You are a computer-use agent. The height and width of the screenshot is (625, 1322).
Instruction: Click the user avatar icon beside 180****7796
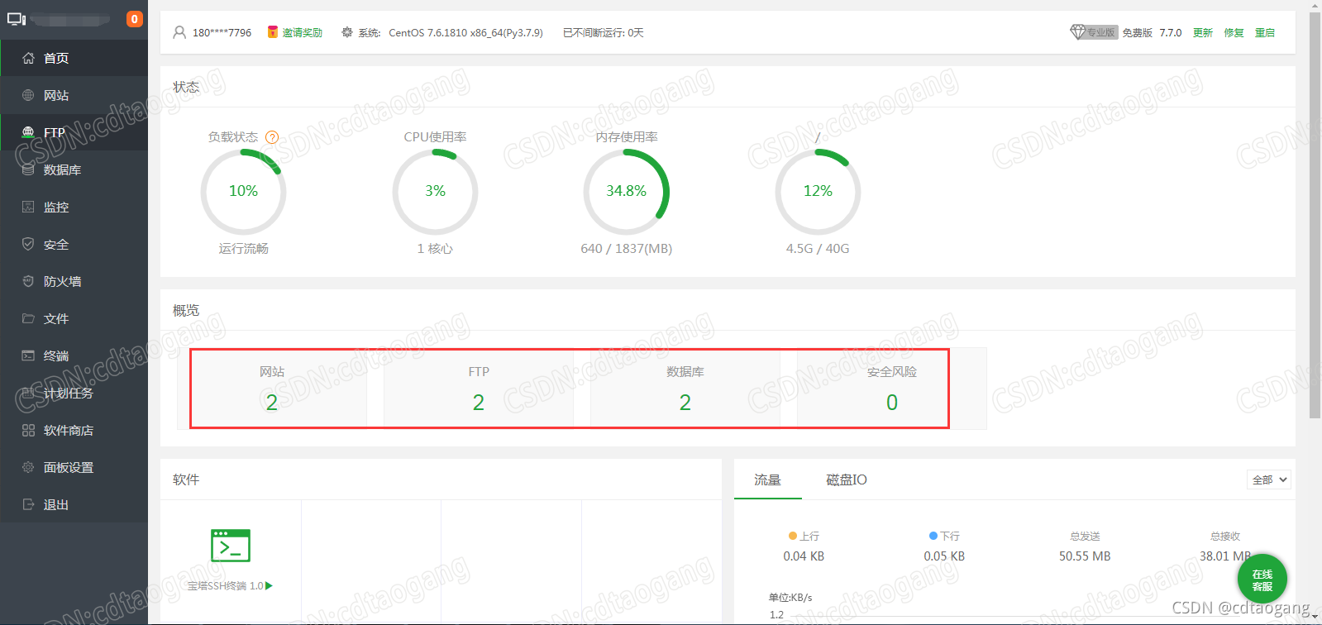click(x=179, y=32)
